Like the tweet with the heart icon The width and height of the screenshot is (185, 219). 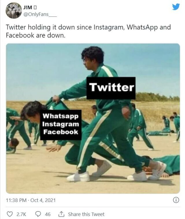10,214
